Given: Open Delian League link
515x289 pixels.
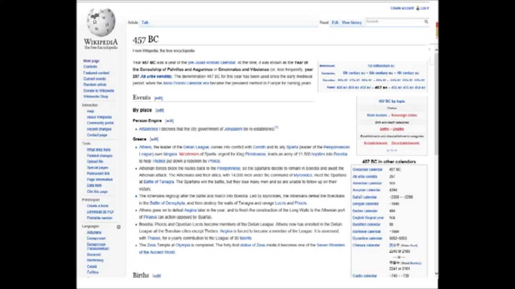Looking at the screenshot, I should point(196,147).
